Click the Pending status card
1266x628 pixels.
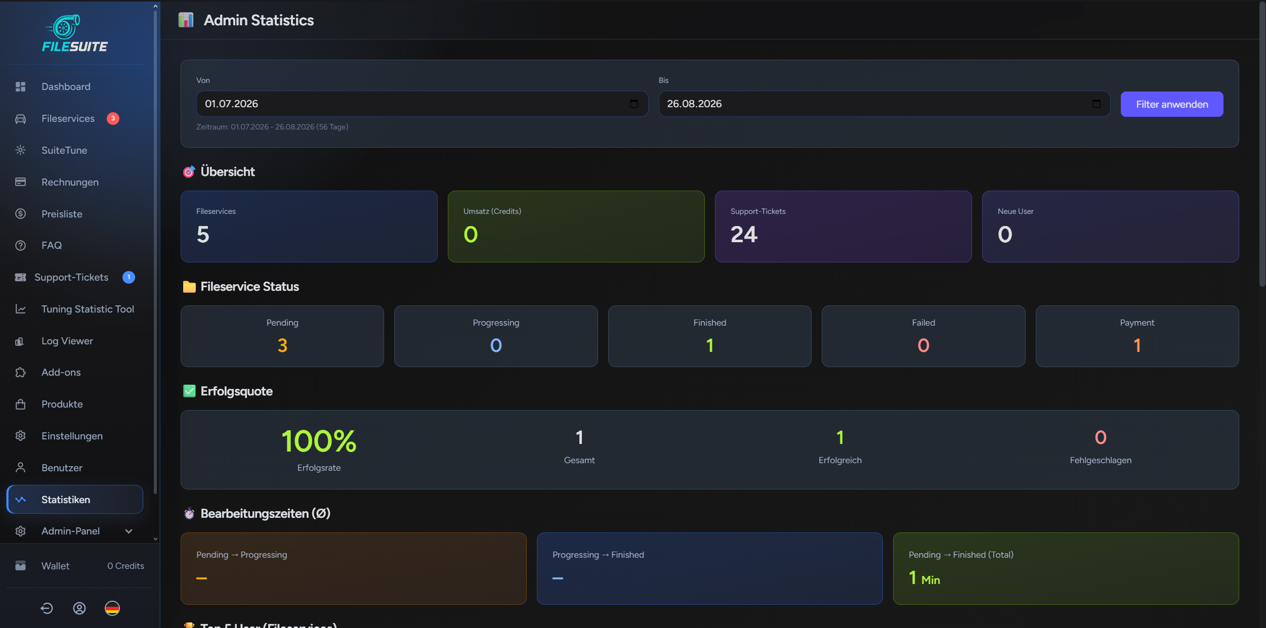pyautogui.click(x=282, y=336)
